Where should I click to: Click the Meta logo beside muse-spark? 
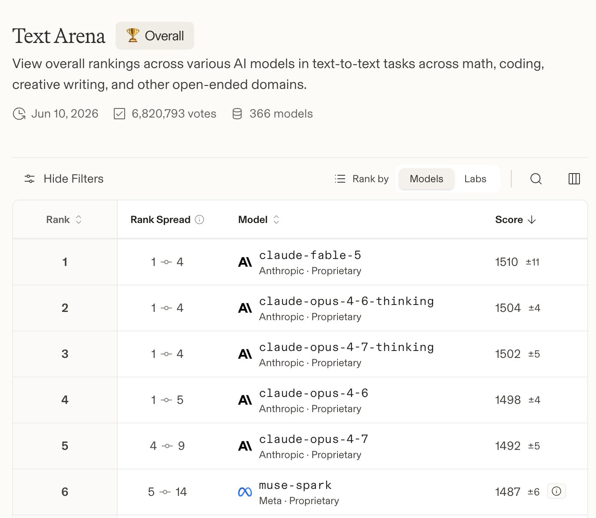click(x=245, y=492)
